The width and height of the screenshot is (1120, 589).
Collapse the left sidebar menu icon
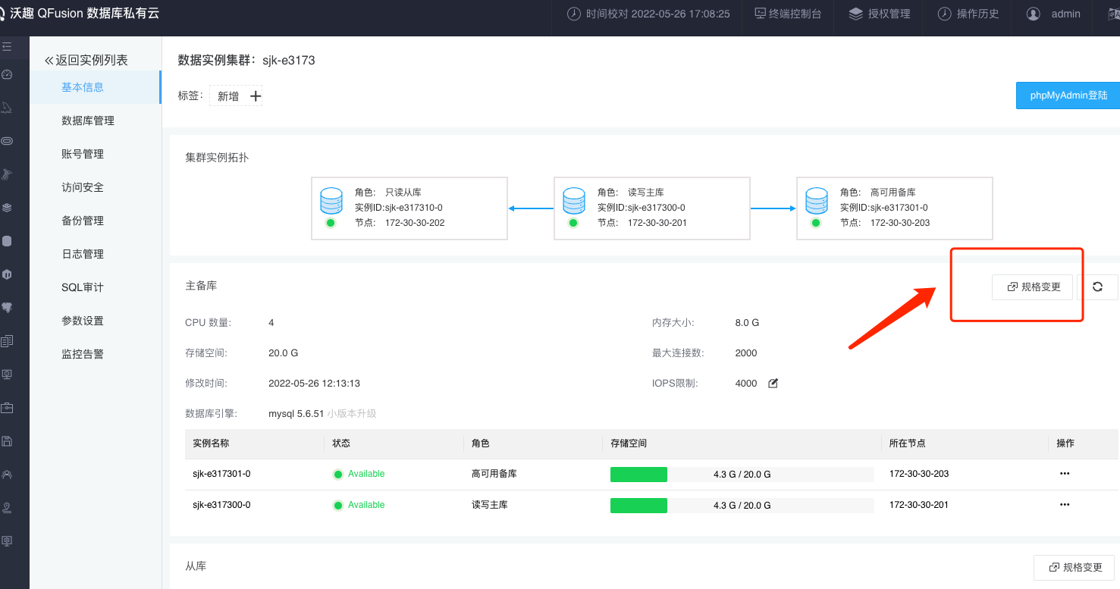[7, 46]
